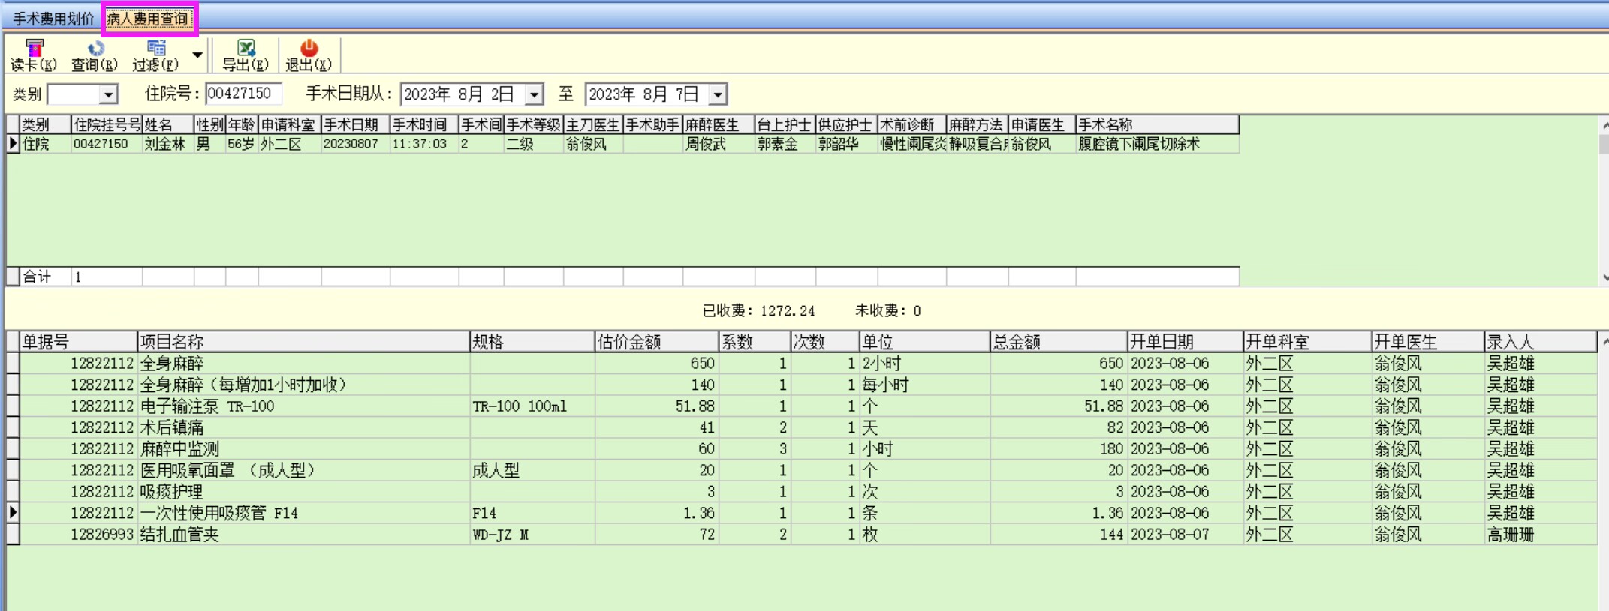Click the 读卡 card reader icon
This screenshot has height=611, width=1609.
click(x=34, y=48)
